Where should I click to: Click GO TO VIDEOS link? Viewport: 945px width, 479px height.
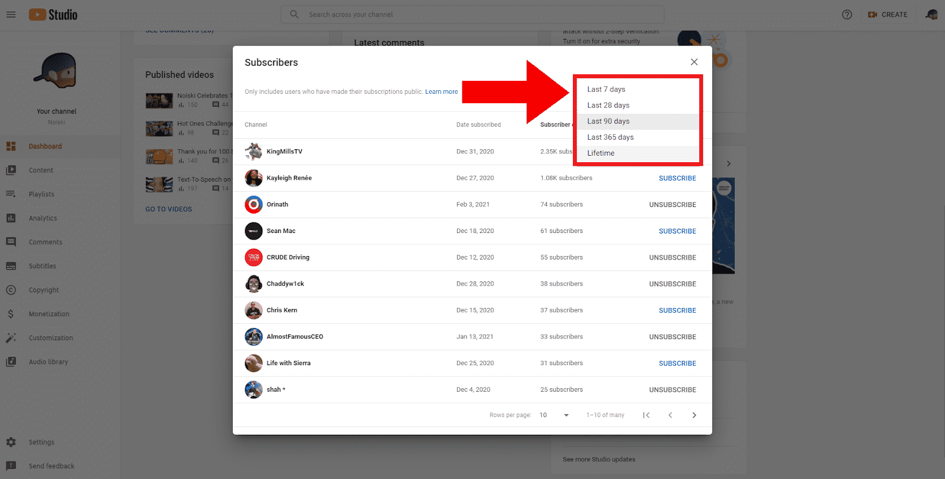[168, 209]
